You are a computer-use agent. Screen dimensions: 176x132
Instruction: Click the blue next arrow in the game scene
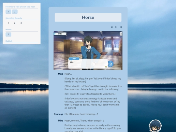click(x=110, y=64)
